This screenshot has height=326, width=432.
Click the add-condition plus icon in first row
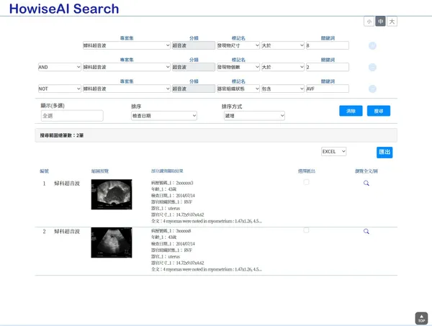(372, 46)
